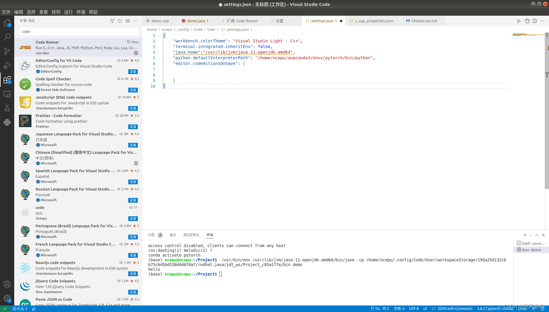This screenshot has height=312, width=549.
Task: Select Python interpreter 3.8.2 pytorch
Action: tap(495, 309)
